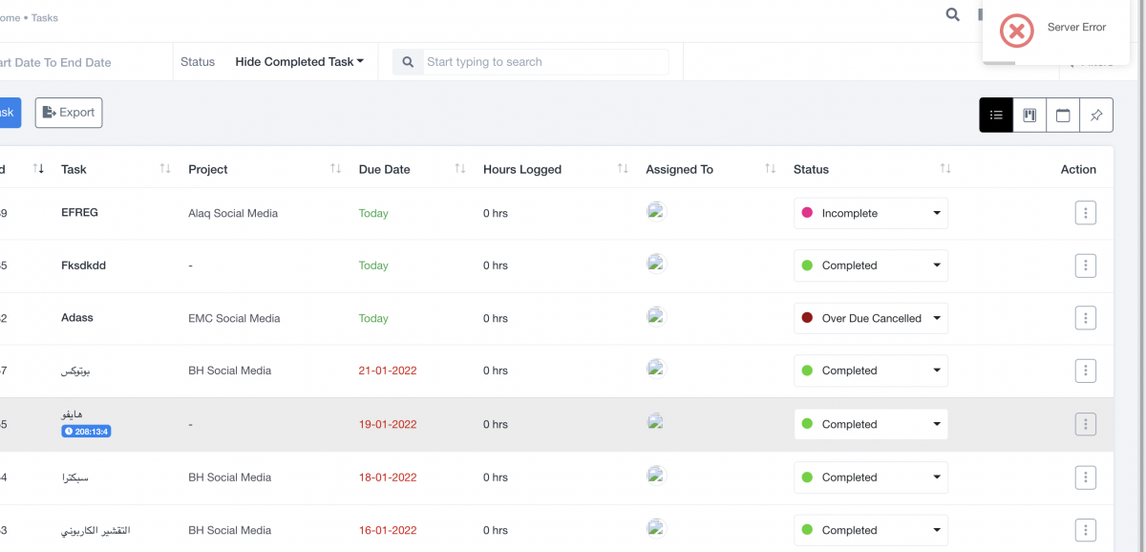Open the Fksdkdd task link

click(83, 265)
